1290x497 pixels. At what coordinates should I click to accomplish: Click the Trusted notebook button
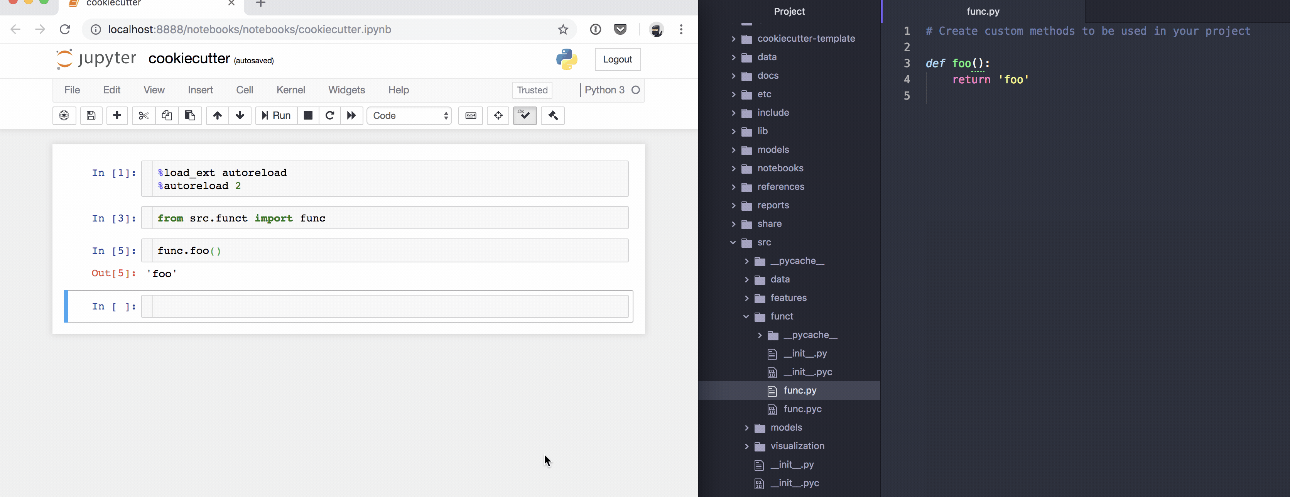point(532,90)
